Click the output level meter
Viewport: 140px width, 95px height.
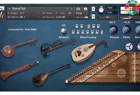click(x=130, y=10)
